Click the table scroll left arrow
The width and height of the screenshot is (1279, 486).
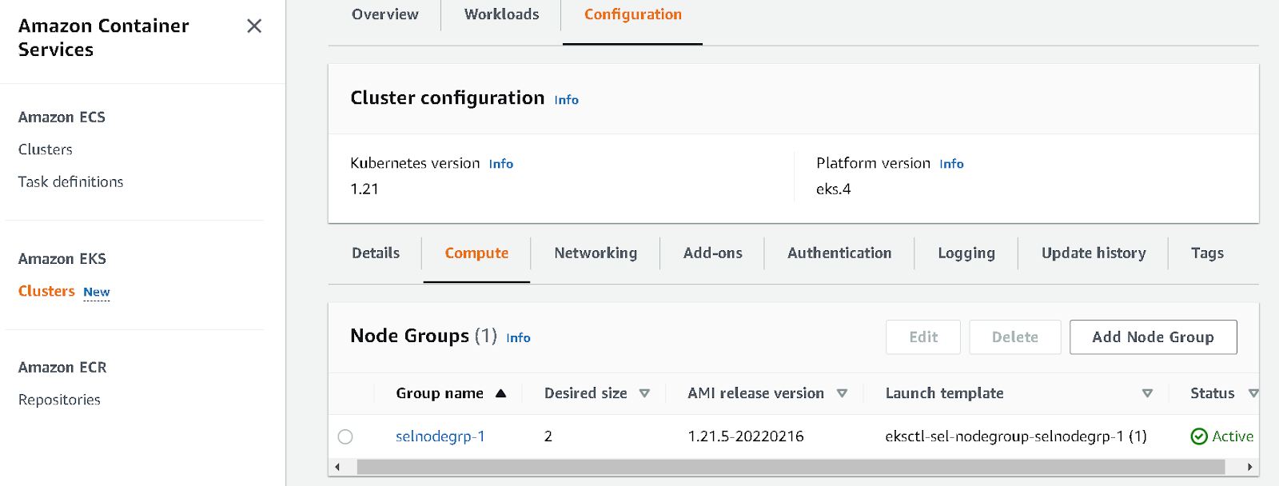(337, 467)
